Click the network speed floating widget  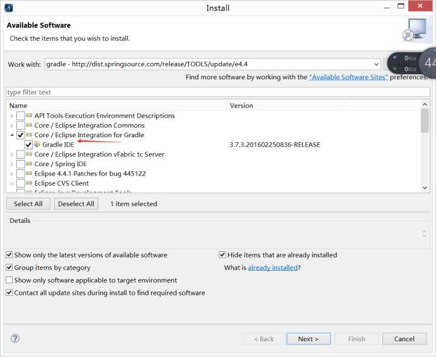point(411,64)
